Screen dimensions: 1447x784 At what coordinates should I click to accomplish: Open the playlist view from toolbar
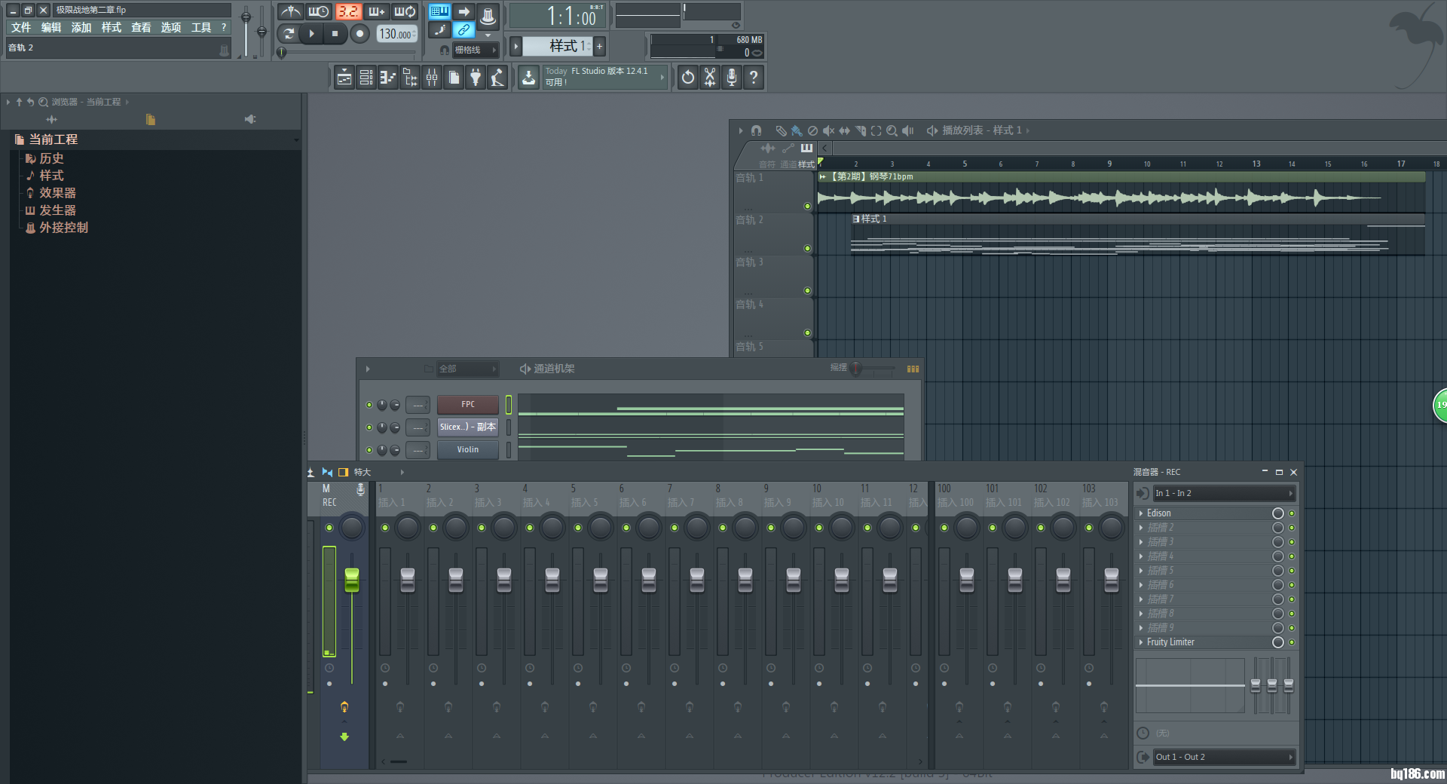(344, 78)
